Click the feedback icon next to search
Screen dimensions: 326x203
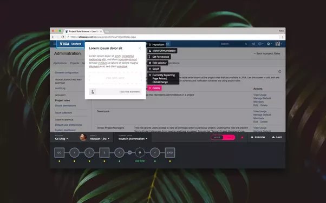tap(253, 44)
